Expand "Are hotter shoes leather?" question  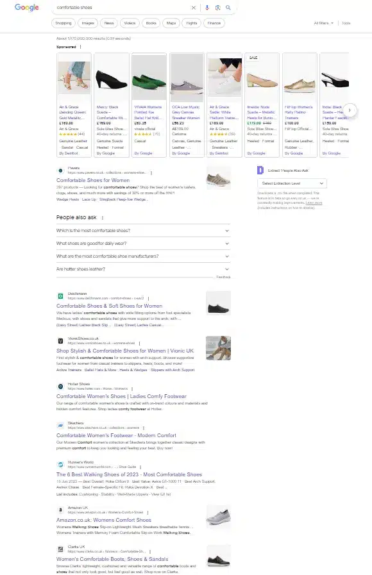tap(143, 269)
